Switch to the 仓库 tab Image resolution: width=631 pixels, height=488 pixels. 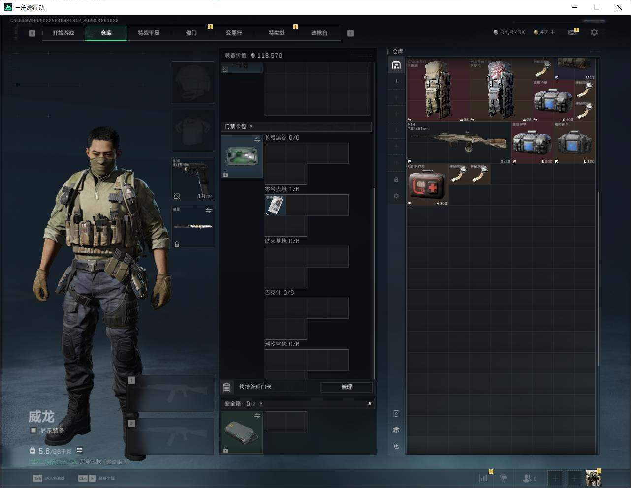click(x=106, y=33)
